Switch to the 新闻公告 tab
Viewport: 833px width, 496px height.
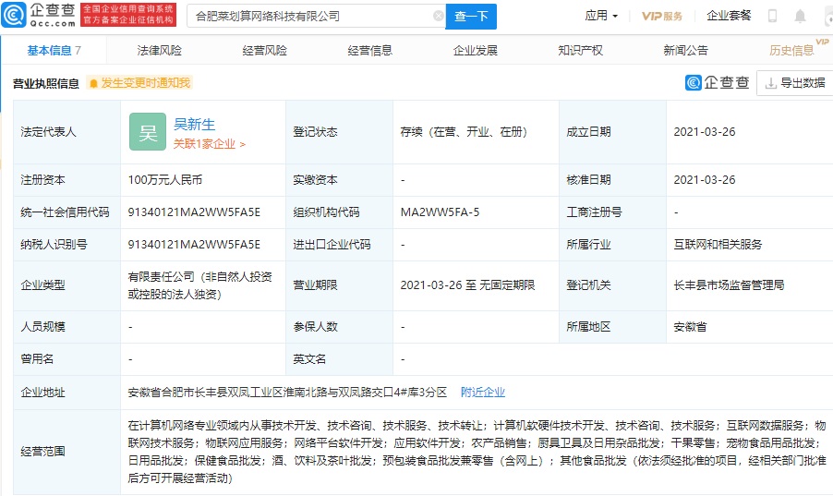686,51
